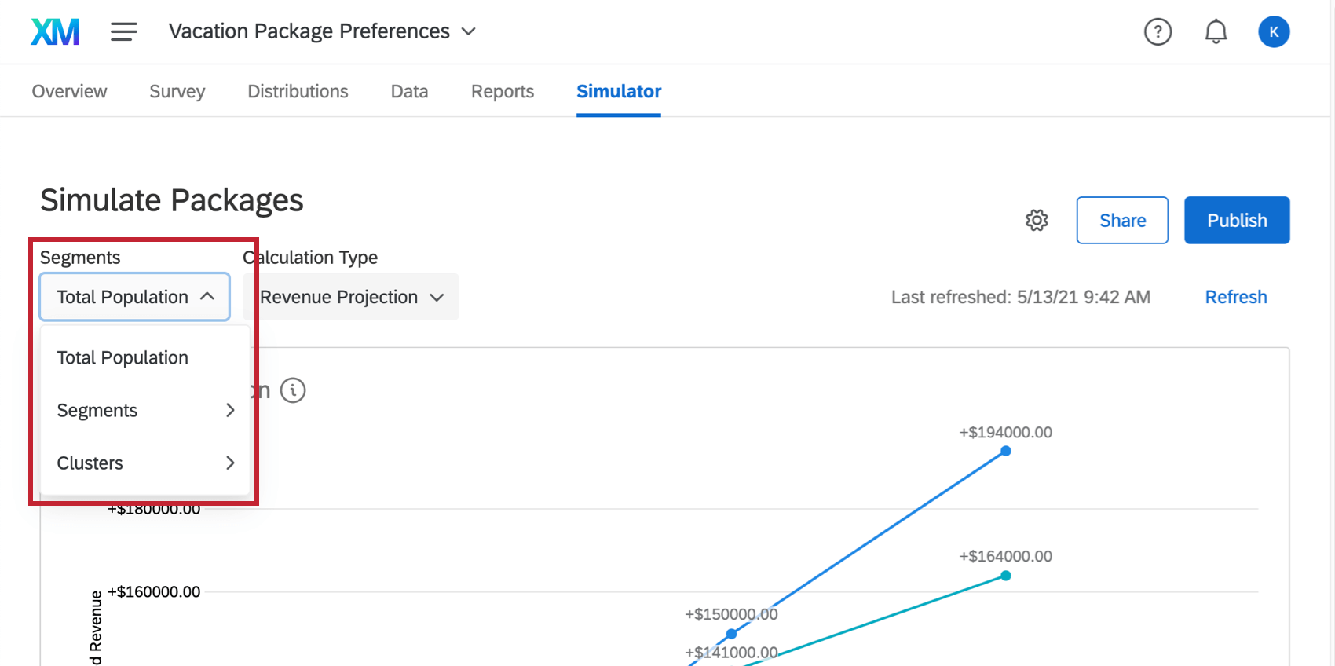This screenshot has height=666, width=1335.
Task: Click the info icon next to the chart title
Action: tap(293, 390)
